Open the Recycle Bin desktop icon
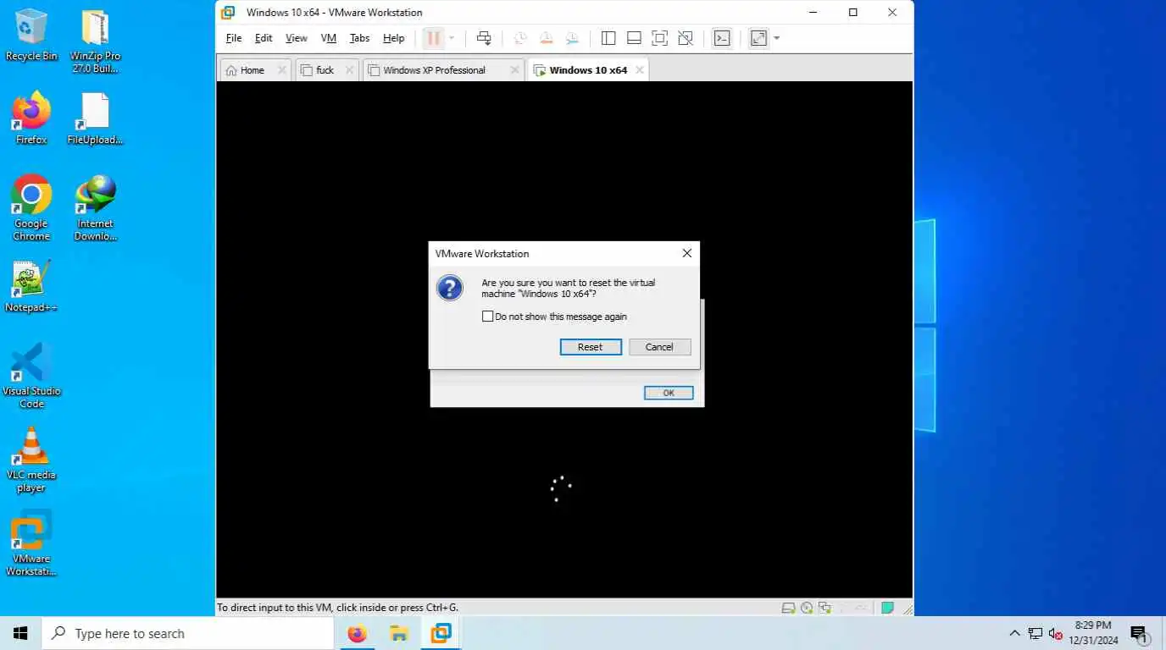 pyautogui.click(x=31, y=36)
